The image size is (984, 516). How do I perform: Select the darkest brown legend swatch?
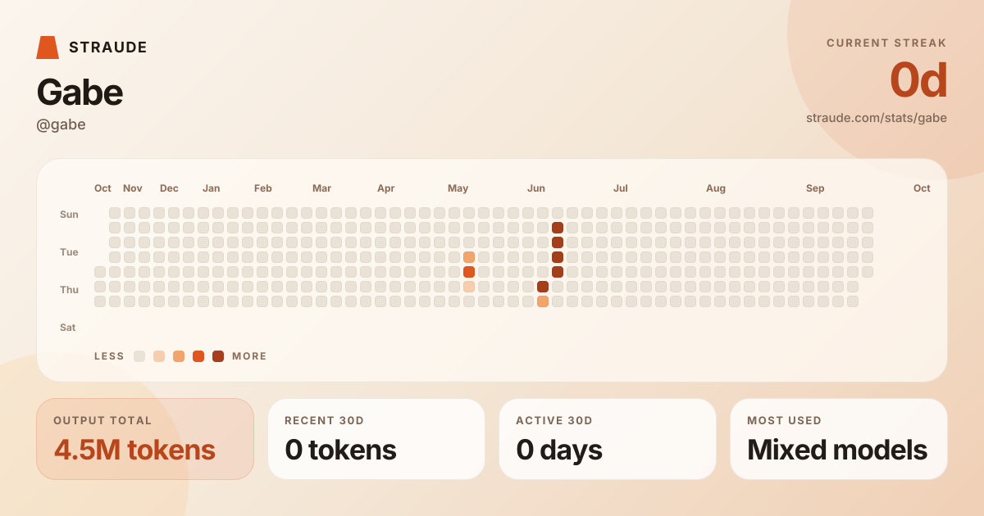[218, 356]
